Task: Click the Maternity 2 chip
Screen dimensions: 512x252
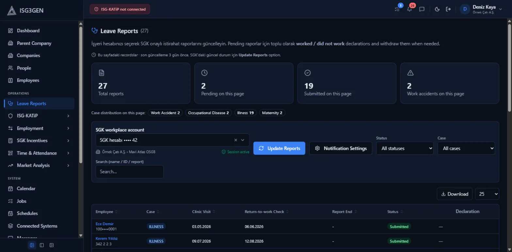Action: point(272,113)
